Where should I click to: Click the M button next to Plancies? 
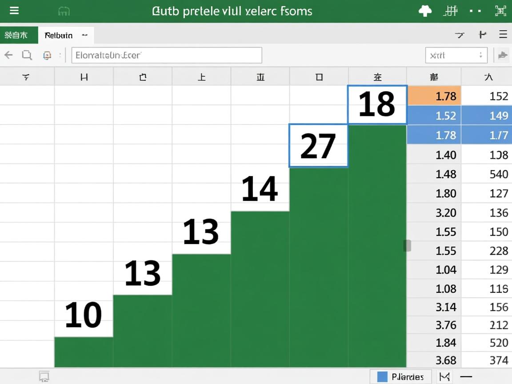(x=444, y=377)
